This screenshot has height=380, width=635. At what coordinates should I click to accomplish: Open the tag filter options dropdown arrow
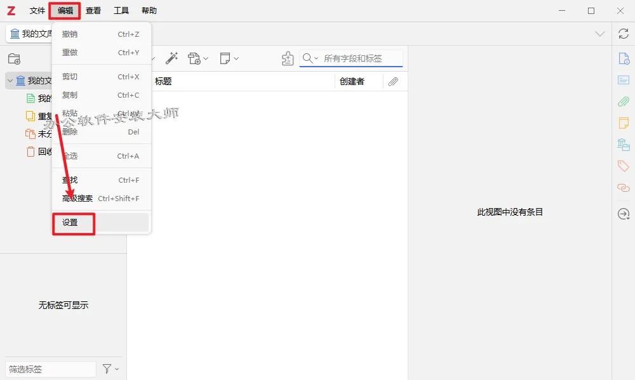tap(117, 369)
